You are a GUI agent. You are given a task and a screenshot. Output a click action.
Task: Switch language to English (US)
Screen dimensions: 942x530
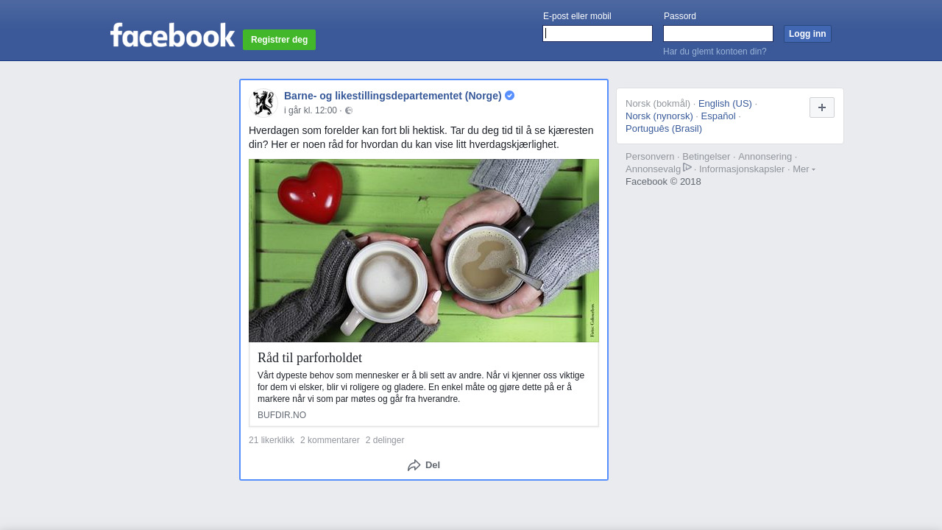[724, 104]
